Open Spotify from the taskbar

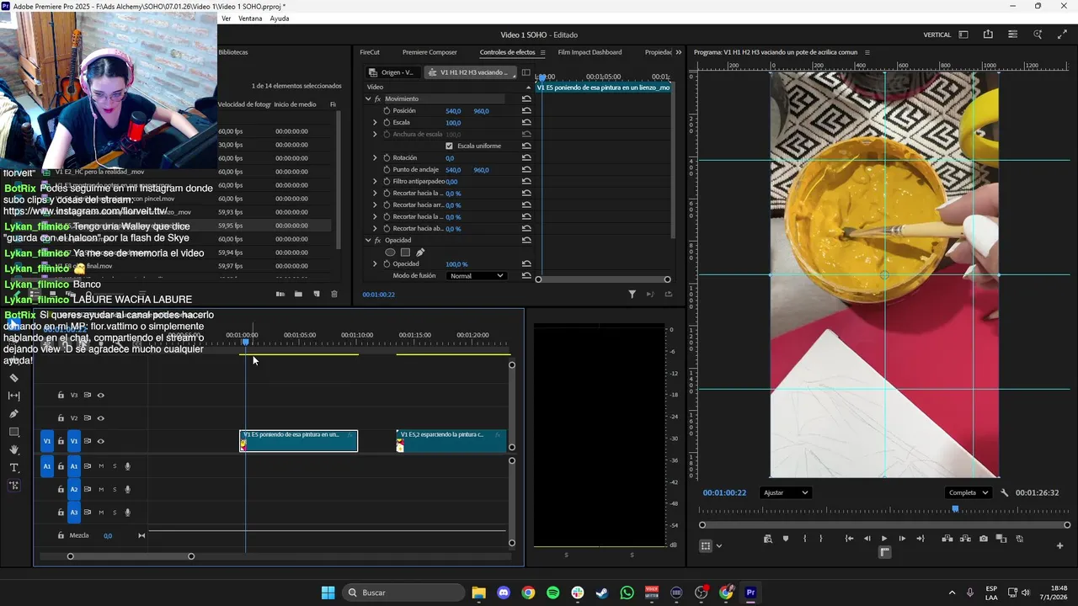552,593
